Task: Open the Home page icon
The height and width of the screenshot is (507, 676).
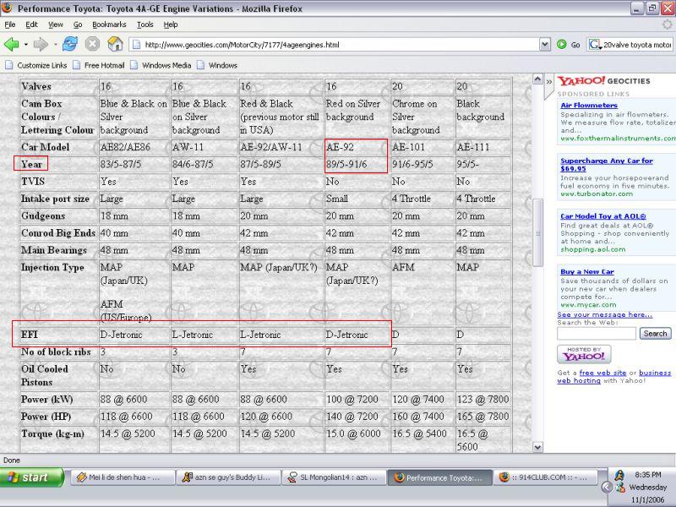Action: coord(115,44)
